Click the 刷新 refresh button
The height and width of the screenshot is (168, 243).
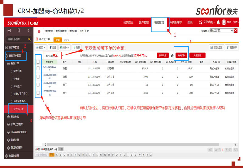coord(76,48)
